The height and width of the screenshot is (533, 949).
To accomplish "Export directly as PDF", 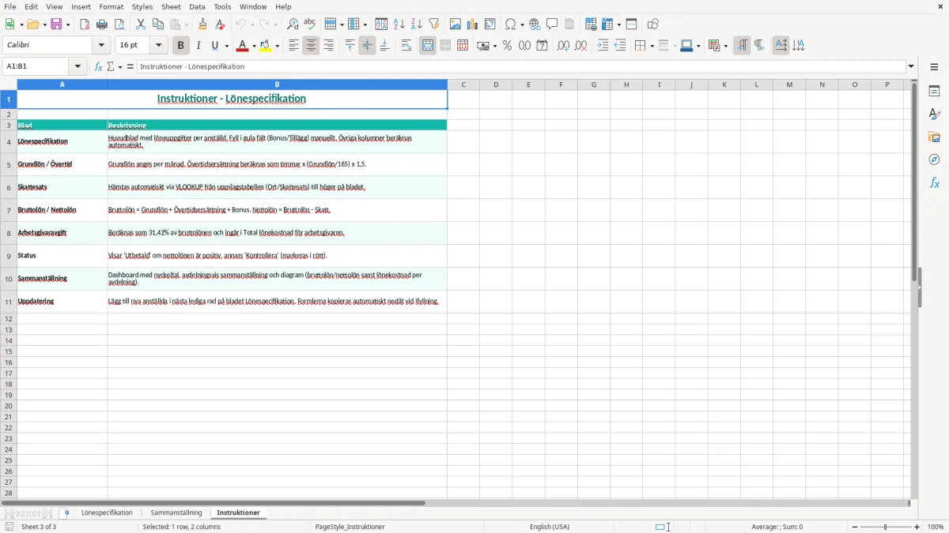I will pos(85,24).
